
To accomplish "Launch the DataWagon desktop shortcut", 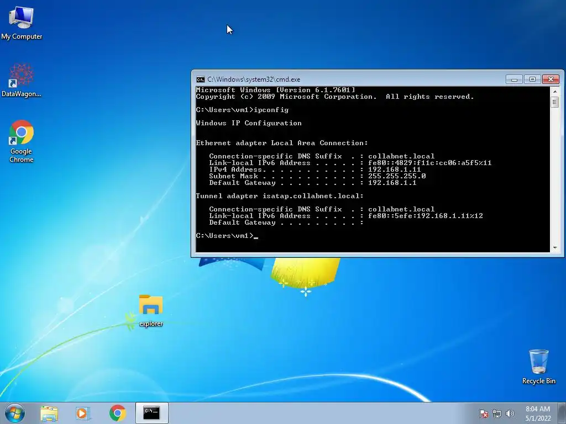I will click(22, 80).
